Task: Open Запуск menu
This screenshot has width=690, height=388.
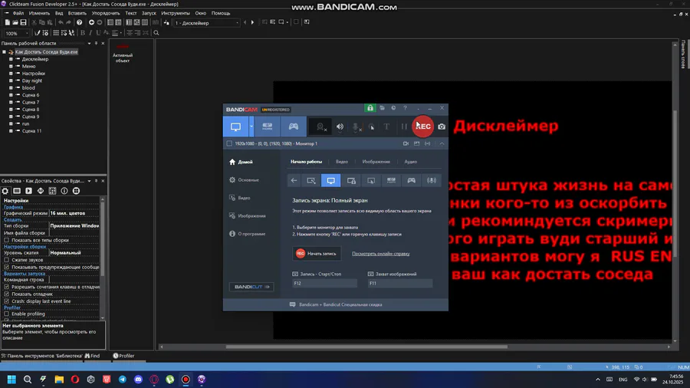Action: coord(149,13)
